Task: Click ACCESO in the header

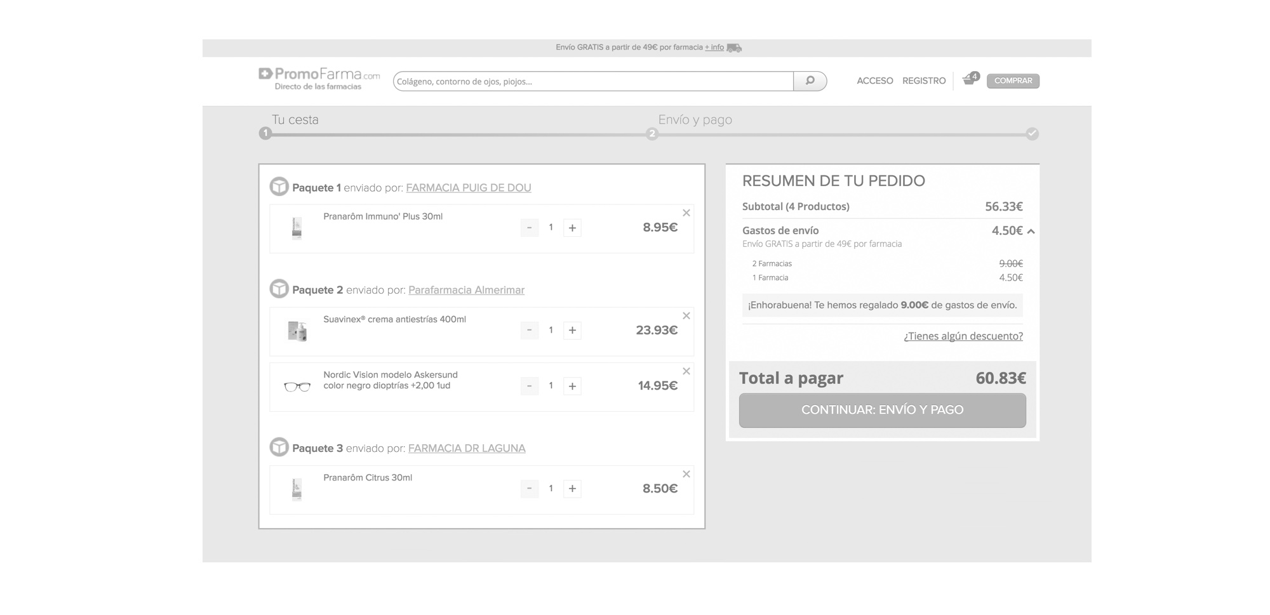Action: pos(875,81)
